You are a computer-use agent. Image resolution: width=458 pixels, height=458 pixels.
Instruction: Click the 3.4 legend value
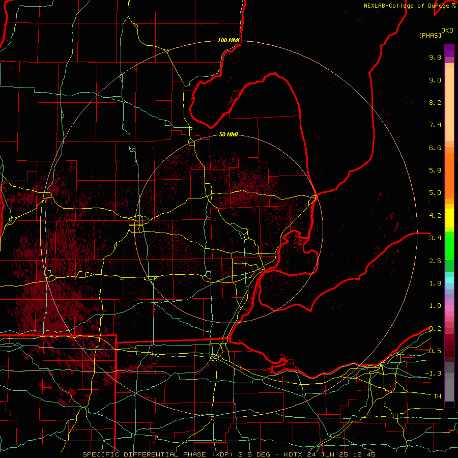[435, 238]
